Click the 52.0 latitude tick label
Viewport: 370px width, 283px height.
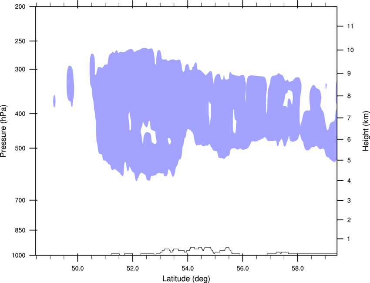[x=133, y=269]
